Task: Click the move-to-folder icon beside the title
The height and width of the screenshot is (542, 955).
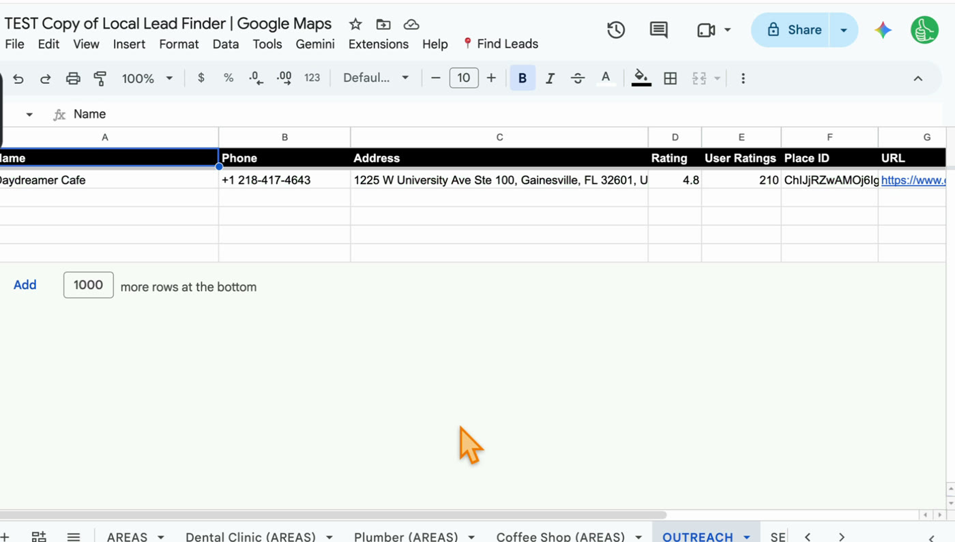Action: [x=383, y=25]
